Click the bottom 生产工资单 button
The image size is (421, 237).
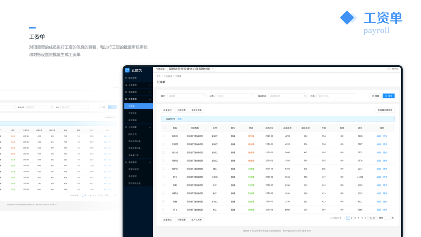tap(196, 220)
